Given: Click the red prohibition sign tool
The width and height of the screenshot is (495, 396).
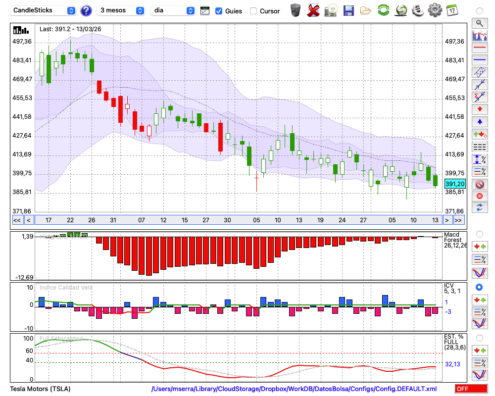Looking at the screenshot, I should point(479,184).
